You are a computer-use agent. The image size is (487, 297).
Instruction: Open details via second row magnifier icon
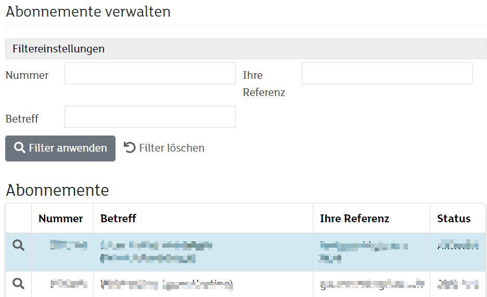[18, 283]
